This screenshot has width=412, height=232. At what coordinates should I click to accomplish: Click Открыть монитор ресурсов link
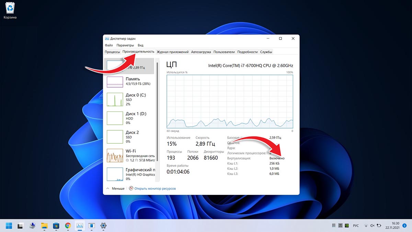point(155,188)
